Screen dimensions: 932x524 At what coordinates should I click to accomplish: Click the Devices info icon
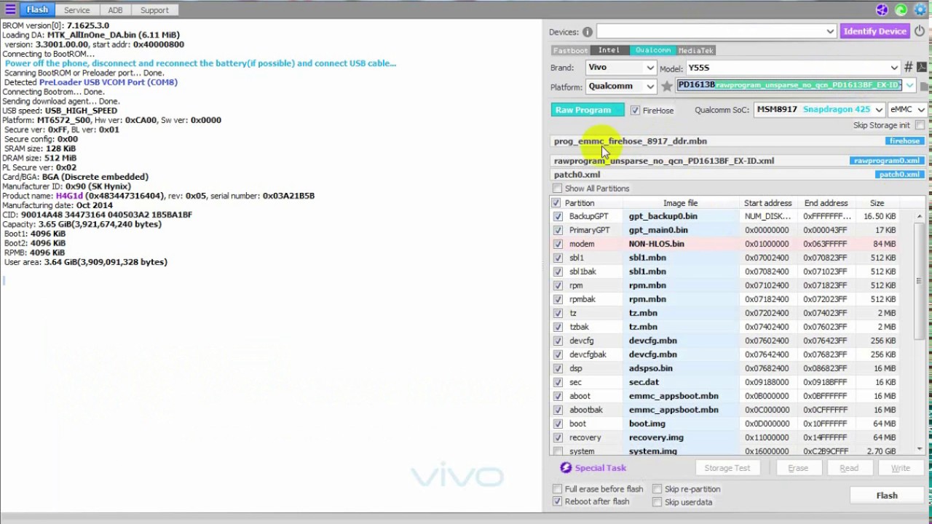coord(587,32)
